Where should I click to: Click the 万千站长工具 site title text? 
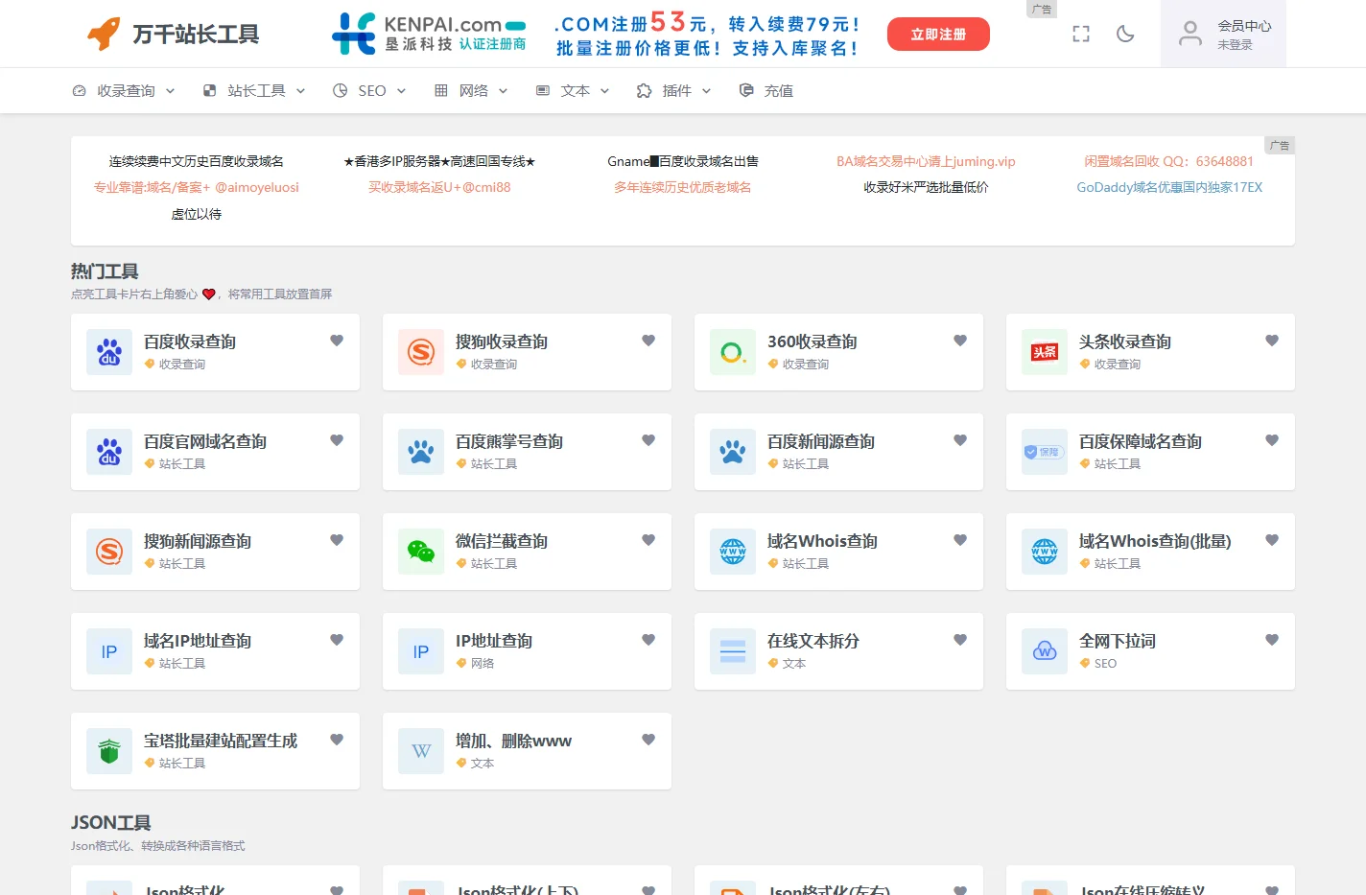196,35
